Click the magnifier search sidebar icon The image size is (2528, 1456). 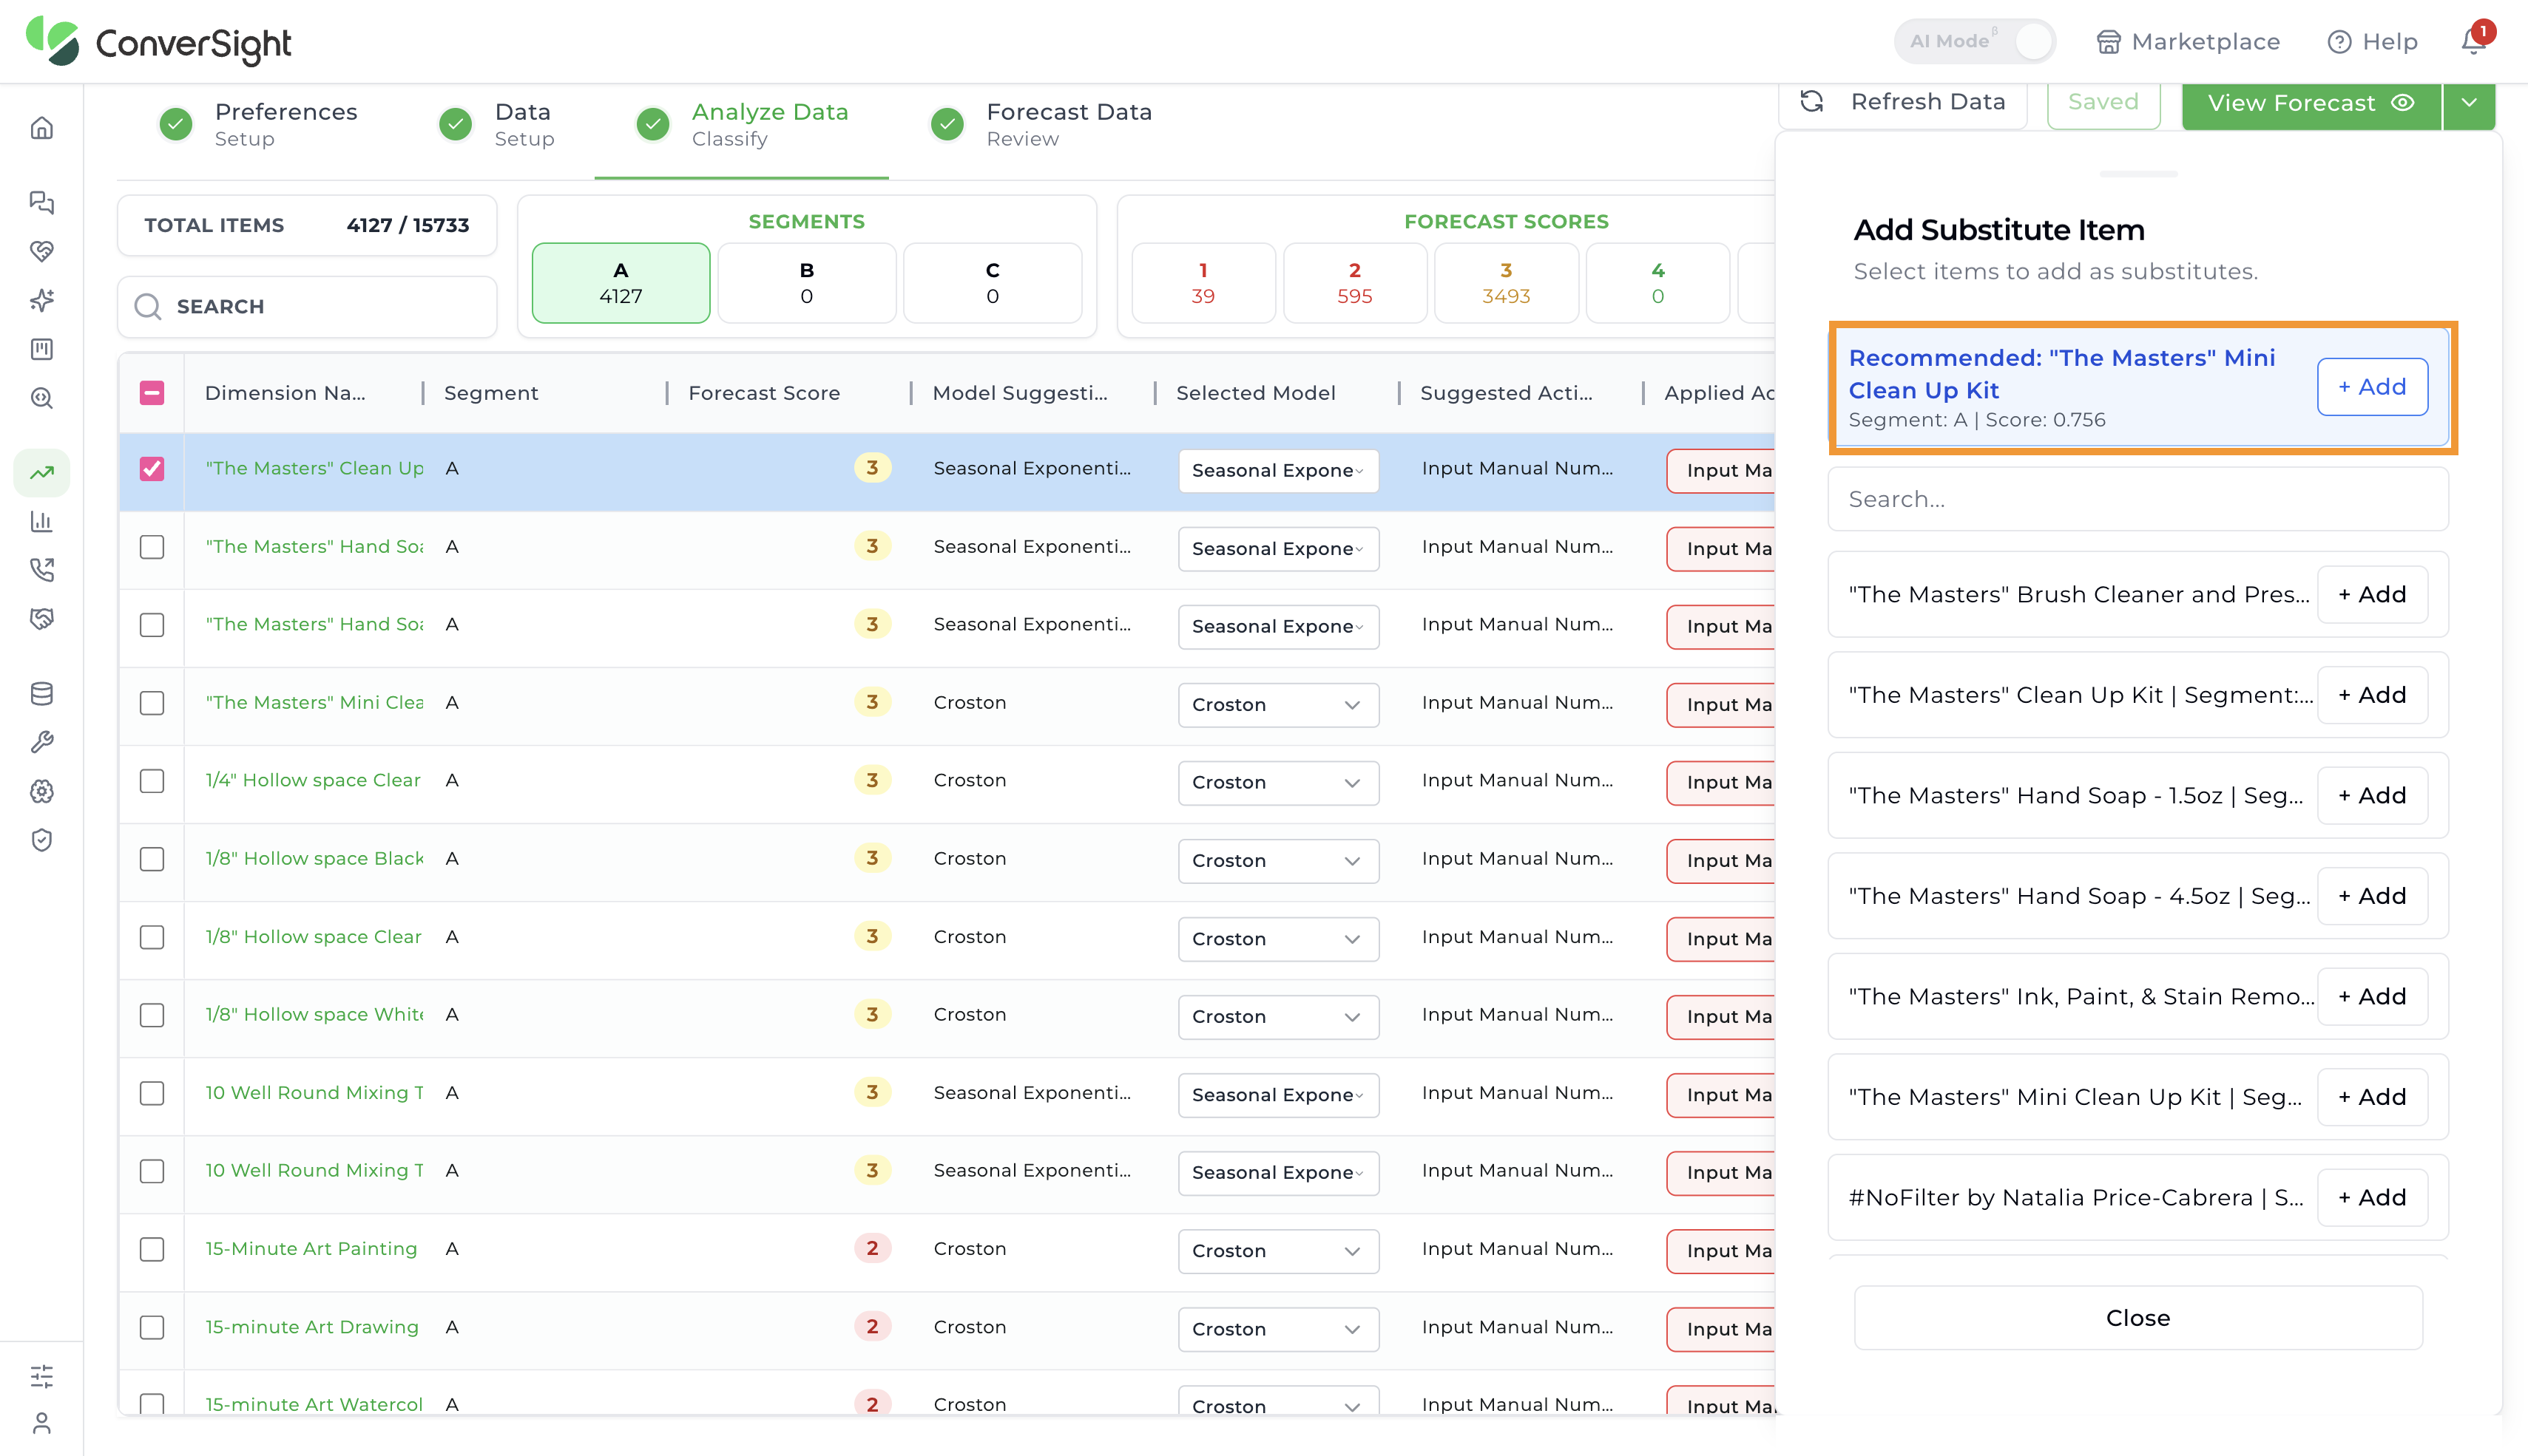click(x=41, y=398)
